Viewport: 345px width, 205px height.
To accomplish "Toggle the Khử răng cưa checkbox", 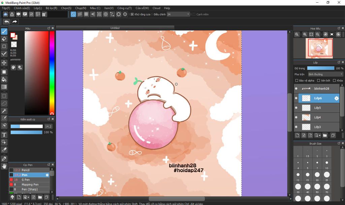I will click(x=132, y=14).
